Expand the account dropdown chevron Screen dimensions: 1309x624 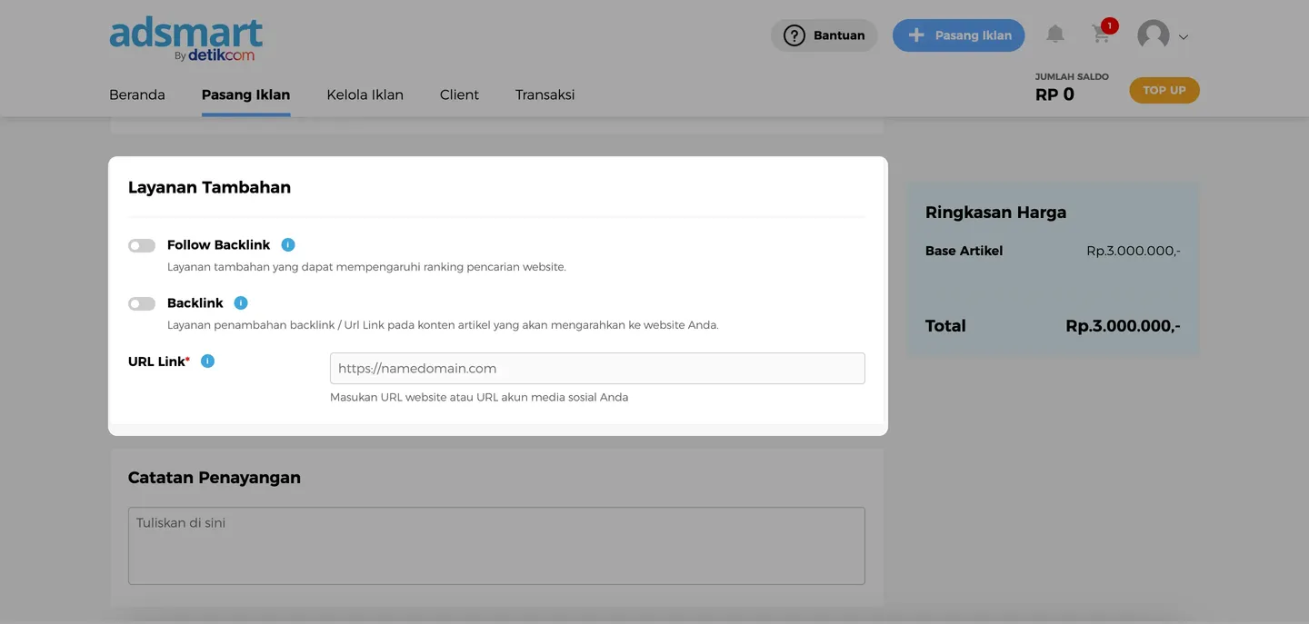(x=1184, y=37)
